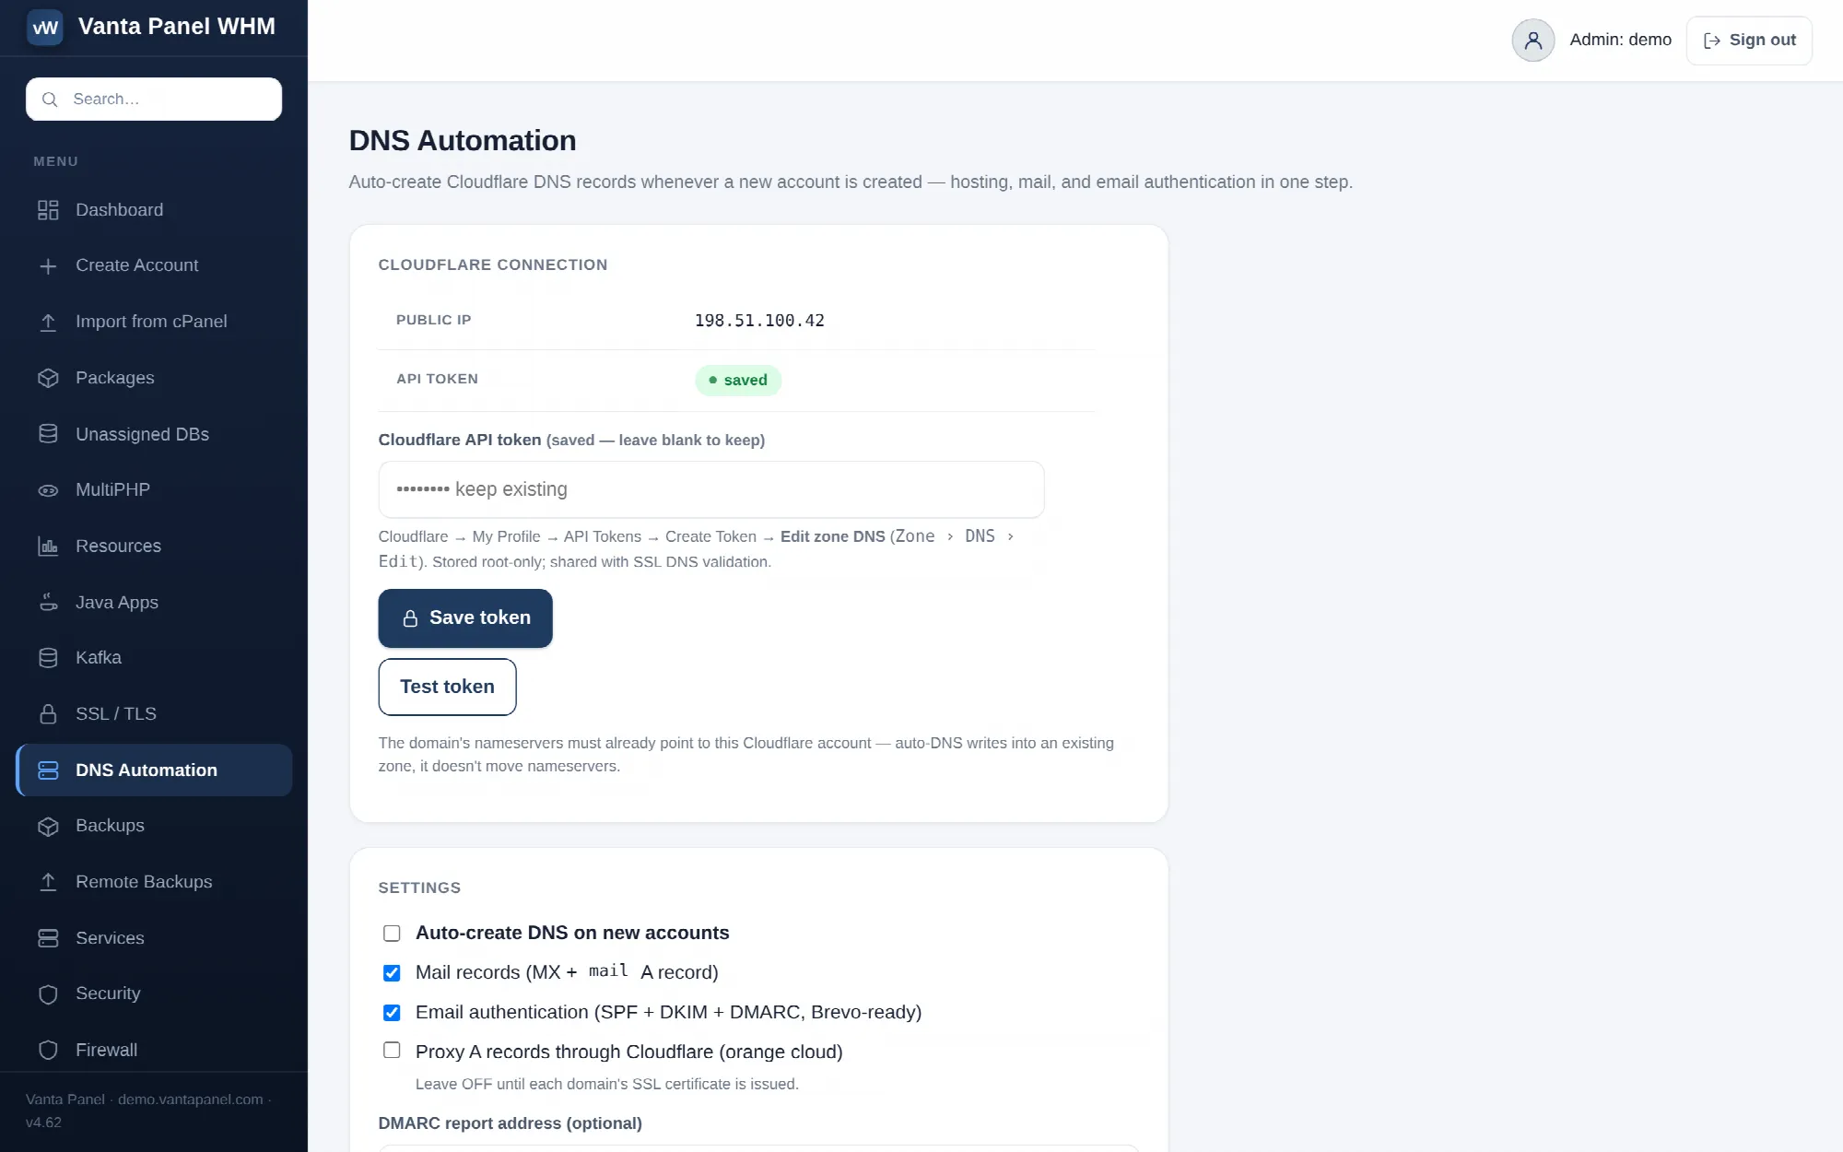The image size is (1843, 1152).
Task: Click the Unassigned DBs database icon
Action: [x=48, y=434]
